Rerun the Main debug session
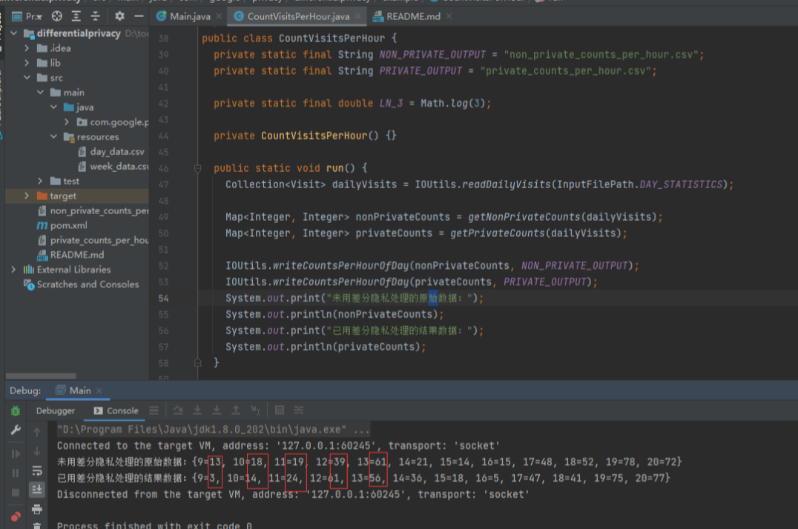This screenshot has height=529, width=798. [16, 410]
